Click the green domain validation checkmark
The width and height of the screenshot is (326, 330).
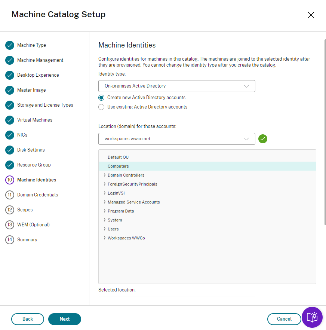pos(263,139)
